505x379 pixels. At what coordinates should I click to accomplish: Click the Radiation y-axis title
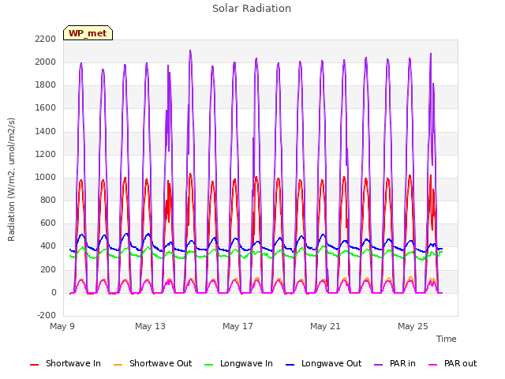[x=11, y=179]
